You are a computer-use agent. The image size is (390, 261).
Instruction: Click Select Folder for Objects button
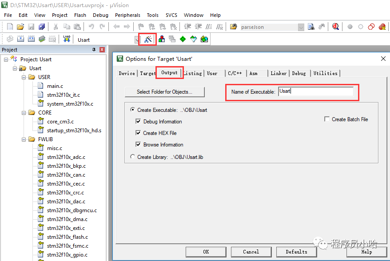(x=164, y=92)
